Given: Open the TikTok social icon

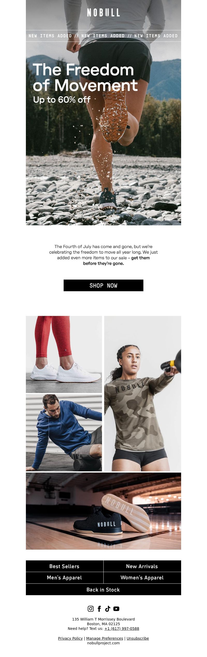Looking at the screenshot, I should coord(108,609).
